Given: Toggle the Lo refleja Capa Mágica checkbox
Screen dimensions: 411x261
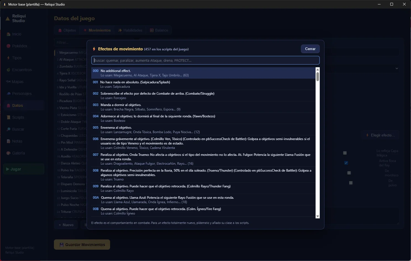Looking at the screenshot, I should [x=345, y=153].
